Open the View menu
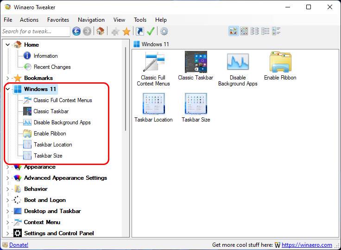341x250 pixels. click(119, 20)
